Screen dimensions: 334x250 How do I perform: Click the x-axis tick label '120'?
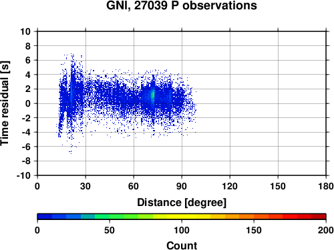coord(230,186)
